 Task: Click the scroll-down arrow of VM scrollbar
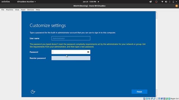pyautogui.click(x=157, y=96)
